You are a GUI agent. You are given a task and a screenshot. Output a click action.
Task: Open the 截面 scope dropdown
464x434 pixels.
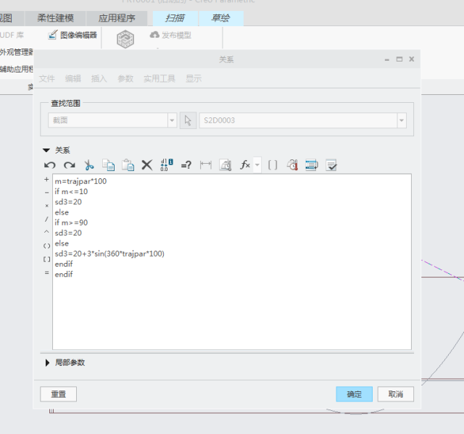pos(172,120)
